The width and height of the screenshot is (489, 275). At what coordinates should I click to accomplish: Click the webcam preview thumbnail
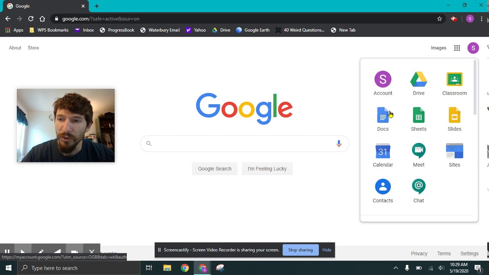pos(66,126)
